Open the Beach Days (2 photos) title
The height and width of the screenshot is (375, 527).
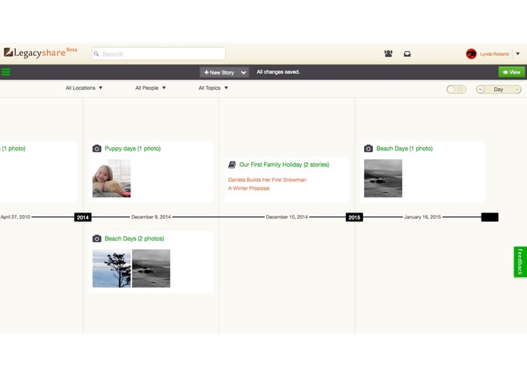[x=134, y=238]
